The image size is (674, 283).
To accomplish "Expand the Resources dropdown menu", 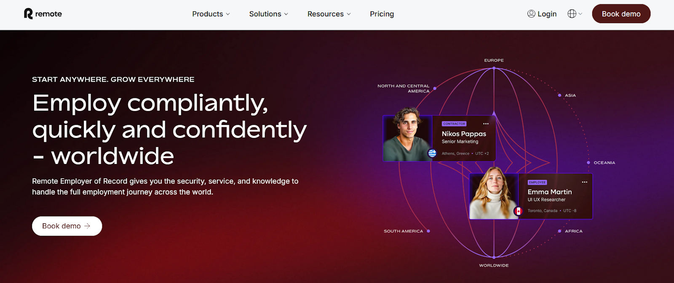I will [329, 14].
